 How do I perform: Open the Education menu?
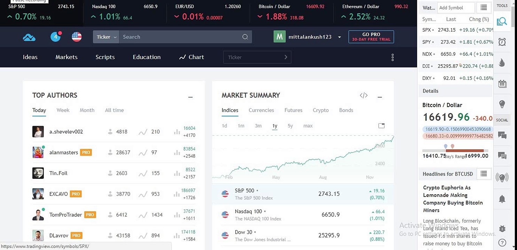pyautogui.click(x=147, y=57)
